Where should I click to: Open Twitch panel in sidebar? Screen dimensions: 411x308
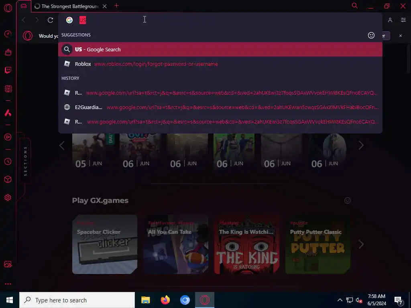[8, 70]
